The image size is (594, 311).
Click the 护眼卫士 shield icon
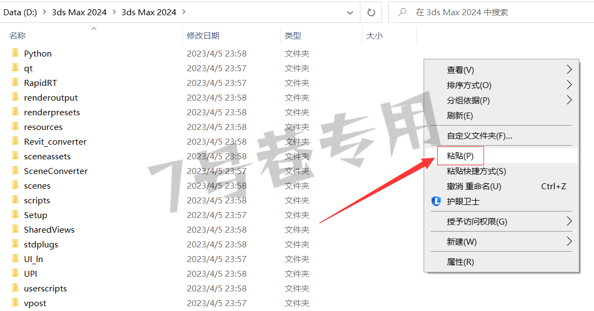click(436, 201)
